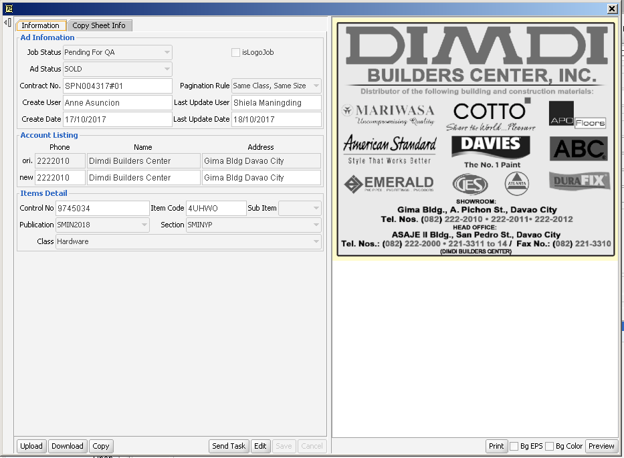Viewport: 624px width, 458px height.
Task: Enable the Bg Color checkbox
Action: click(x=550, y=446)
